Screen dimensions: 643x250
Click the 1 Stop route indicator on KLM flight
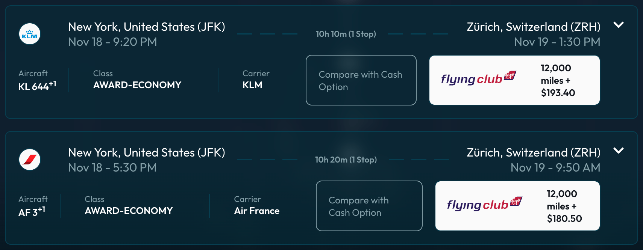[x=345, y=34]
